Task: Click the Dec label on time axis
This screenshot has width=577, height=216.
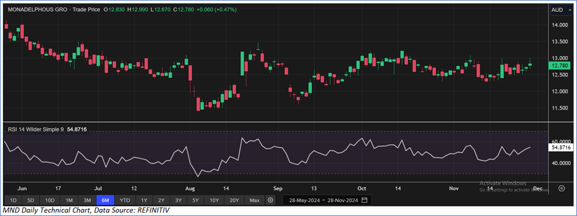Action: coord(537,189)
